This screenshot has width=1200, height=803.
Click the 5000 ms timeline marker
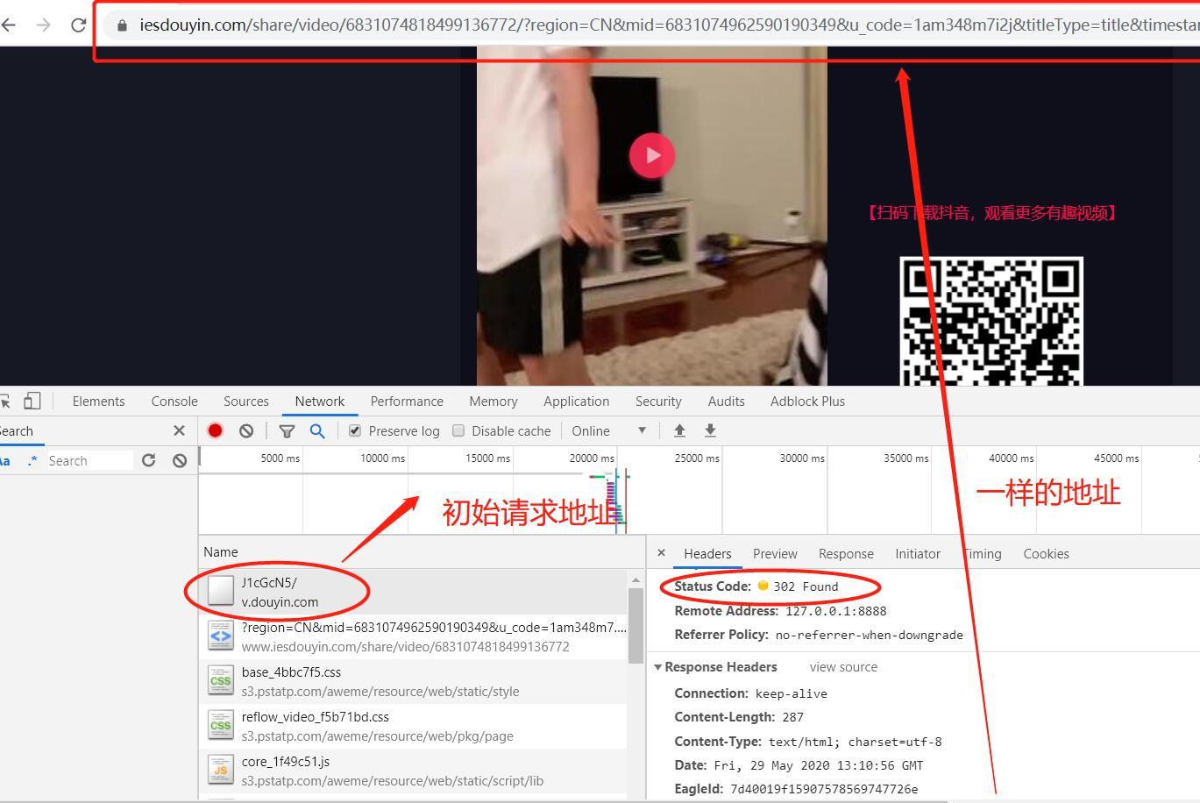[280, 458]
